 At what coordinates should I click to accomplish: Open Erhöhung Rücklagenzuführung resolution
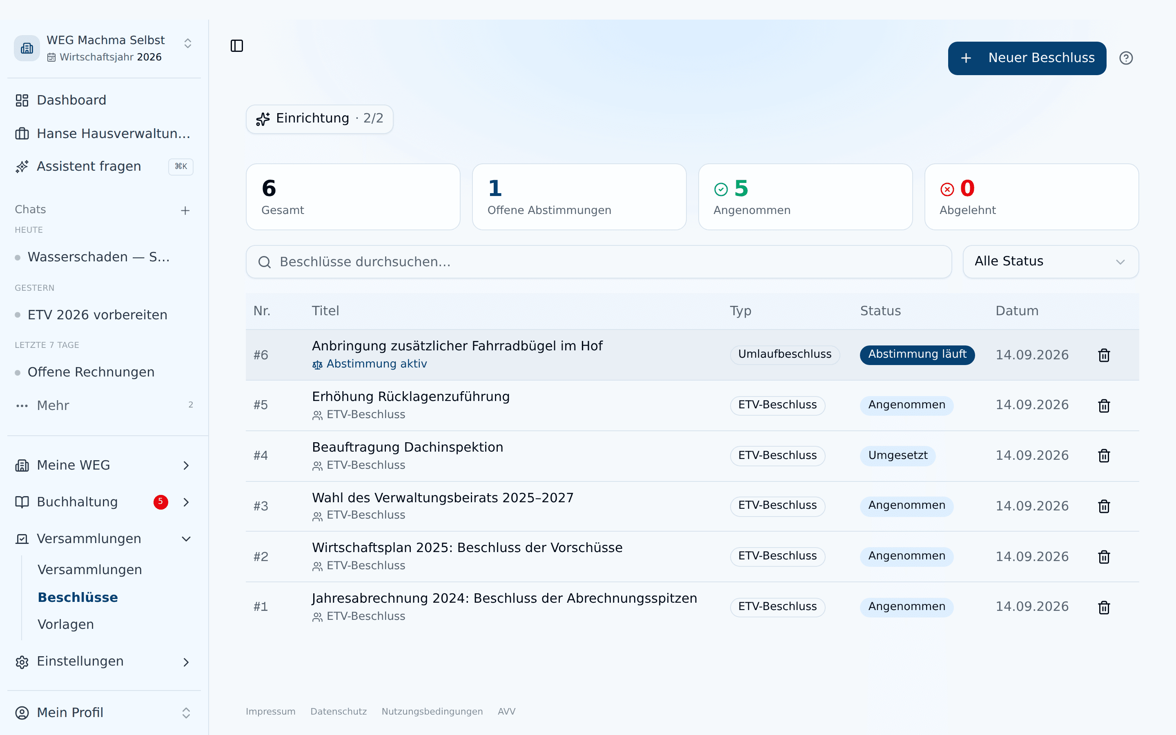tap(411, 396)
